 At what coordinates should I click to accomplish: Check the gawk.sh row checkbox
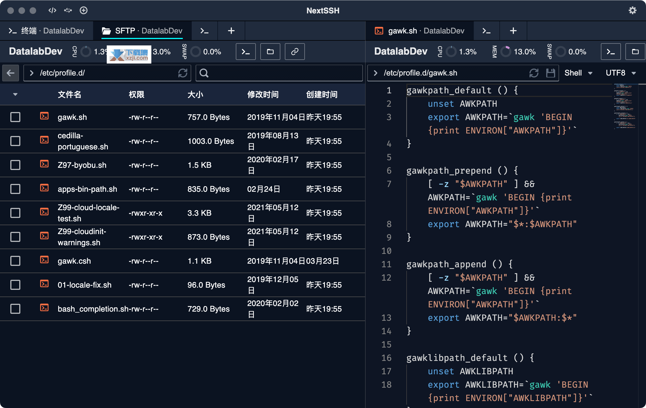point(15,117)
